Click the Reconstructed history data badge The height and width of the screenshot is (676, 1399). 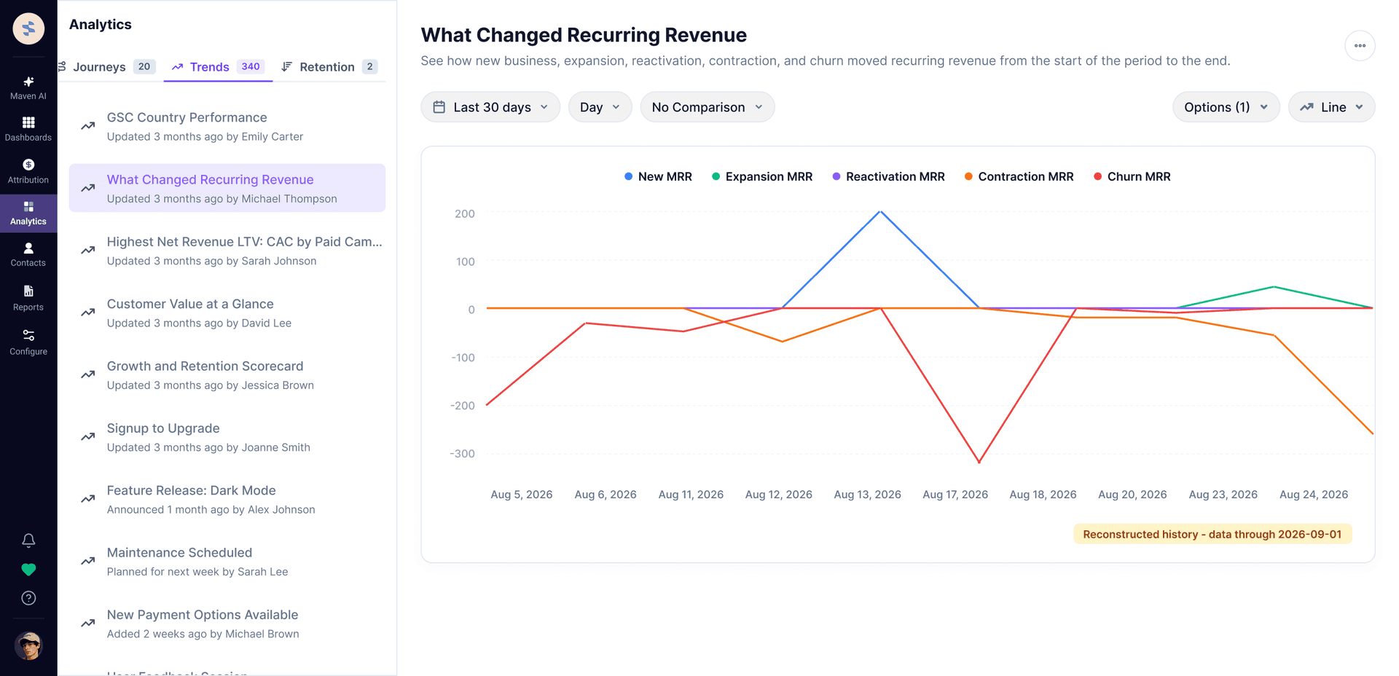tap(1212, 534)
